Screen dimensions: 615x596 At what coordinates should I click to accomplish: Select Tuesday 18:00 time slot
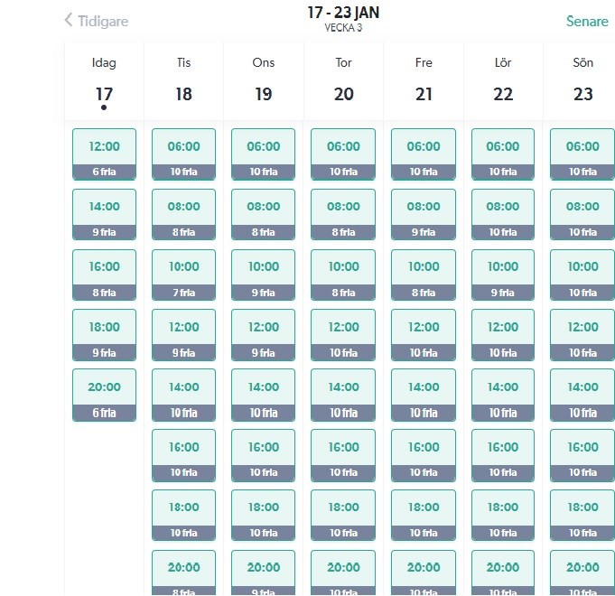click(x=183, y=514)
